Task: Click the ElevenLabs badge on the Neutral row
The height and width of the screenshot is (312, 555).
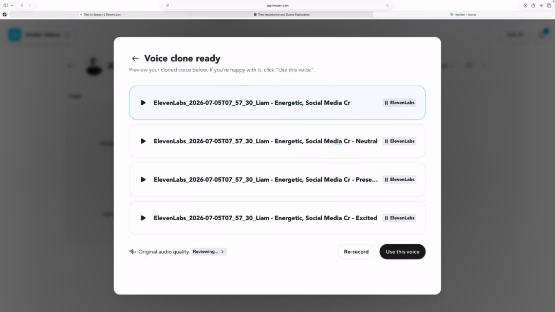Action: click(x=399, y=141)
